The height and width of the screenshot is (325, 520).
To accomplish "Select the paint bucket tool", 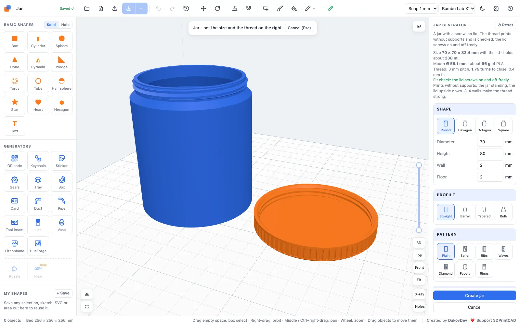I will [x=294, y=8].
